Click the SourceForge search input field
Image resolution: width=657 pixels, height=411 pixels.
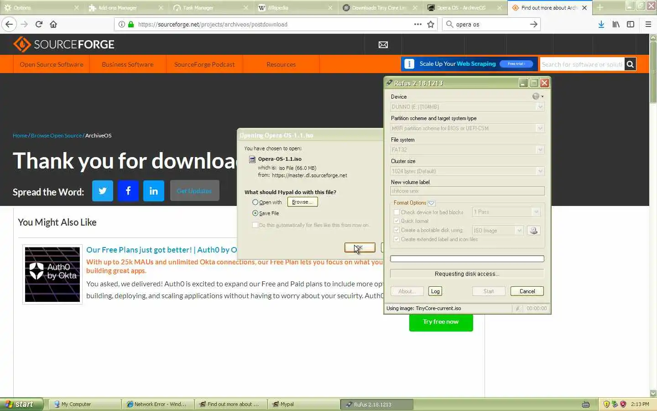point(582,64)
